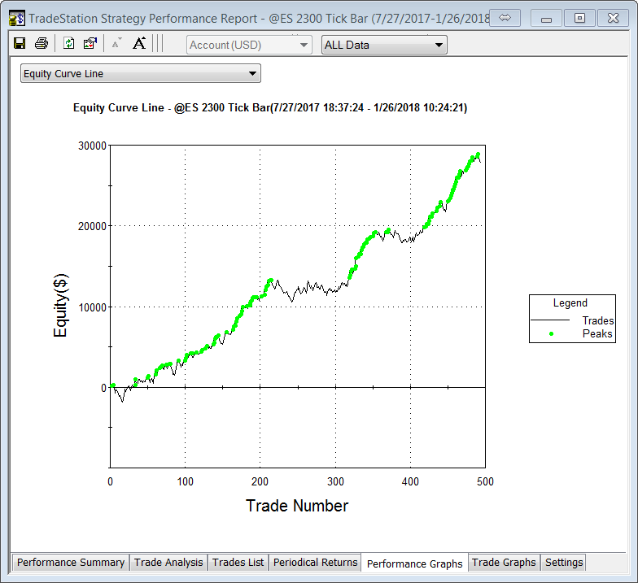Open the ALL Data dropdown
The image size is (638, 583).
coord(384,45)
